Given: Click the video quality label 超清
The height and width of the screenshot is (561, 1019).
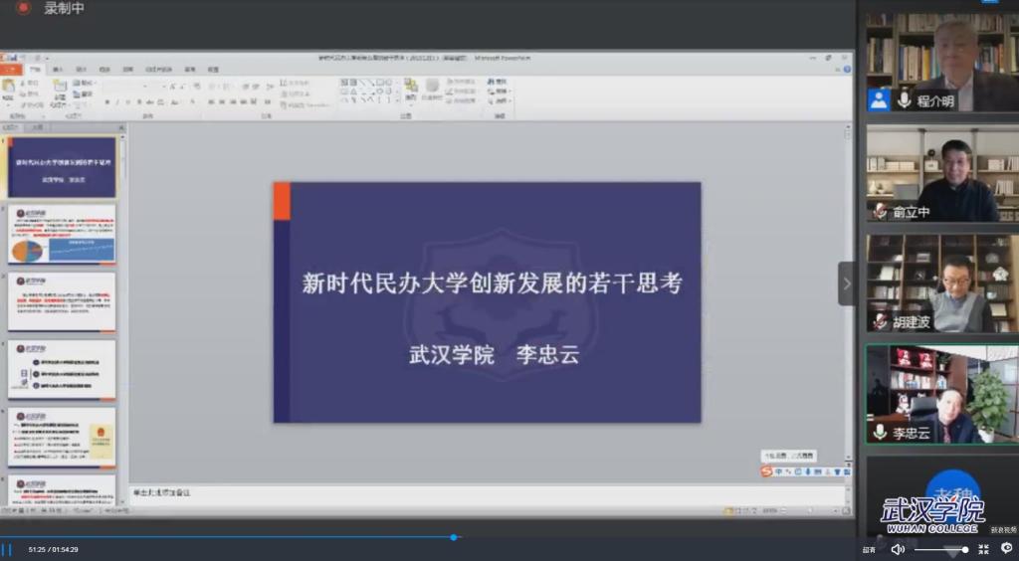Looking at the screenshot, I should (869, 549).
